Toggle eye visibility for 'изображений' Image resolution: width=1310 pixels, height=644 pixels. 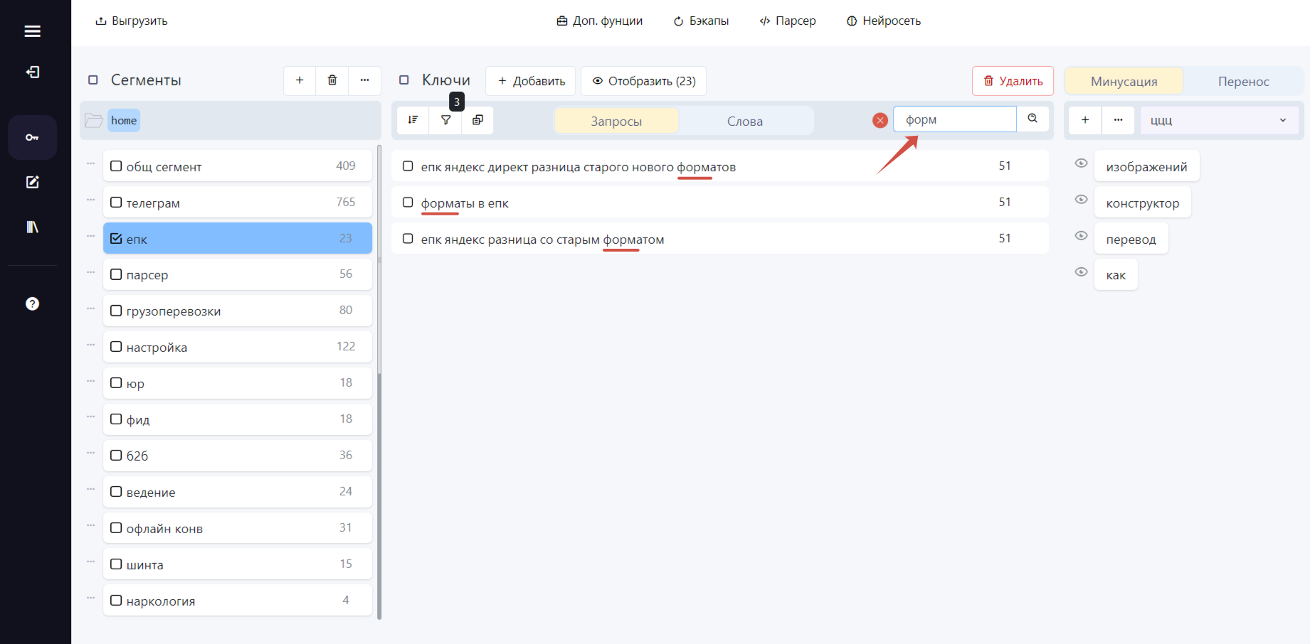pos(1081,163)
